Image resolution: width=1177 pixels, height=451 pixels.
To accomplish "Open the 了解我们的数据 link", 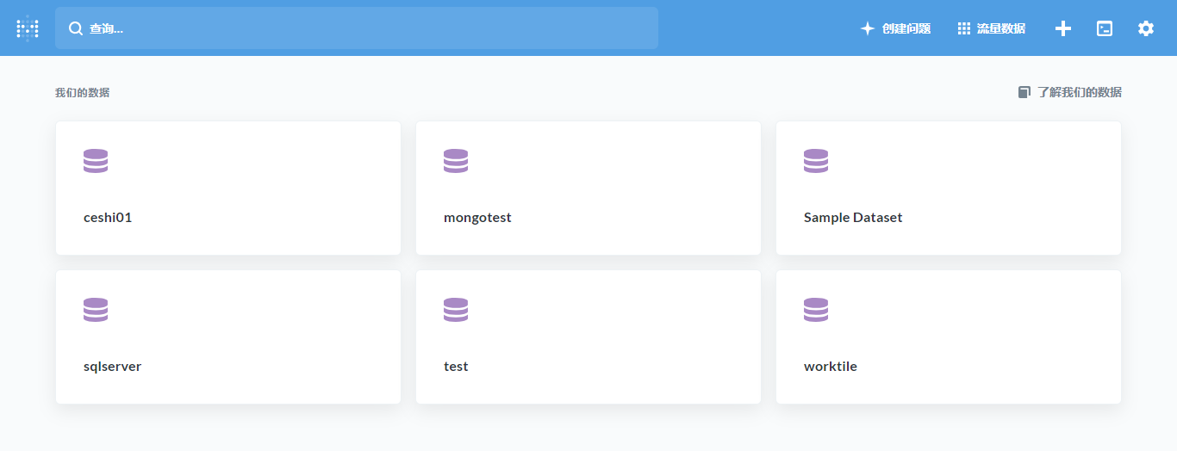I will (x=1080, y=92).
